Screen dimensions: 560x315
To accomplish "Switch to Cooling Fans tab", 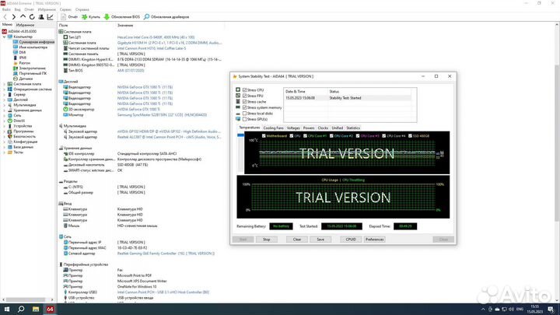I will 273,128.
